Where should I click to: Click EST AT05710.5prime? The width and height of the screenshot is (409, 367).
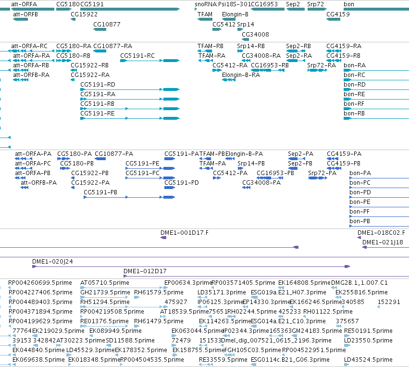point(105,283)
